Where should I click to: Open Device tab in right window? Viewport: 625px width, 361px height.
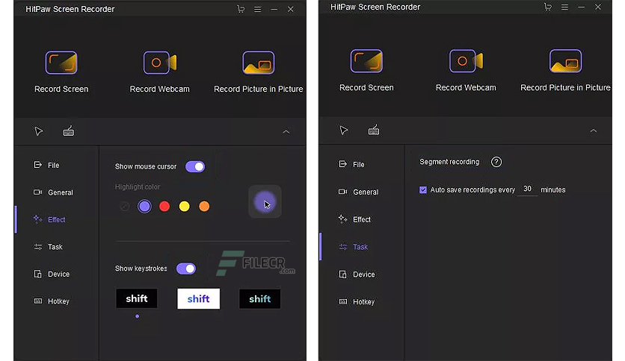click(357, 274)
